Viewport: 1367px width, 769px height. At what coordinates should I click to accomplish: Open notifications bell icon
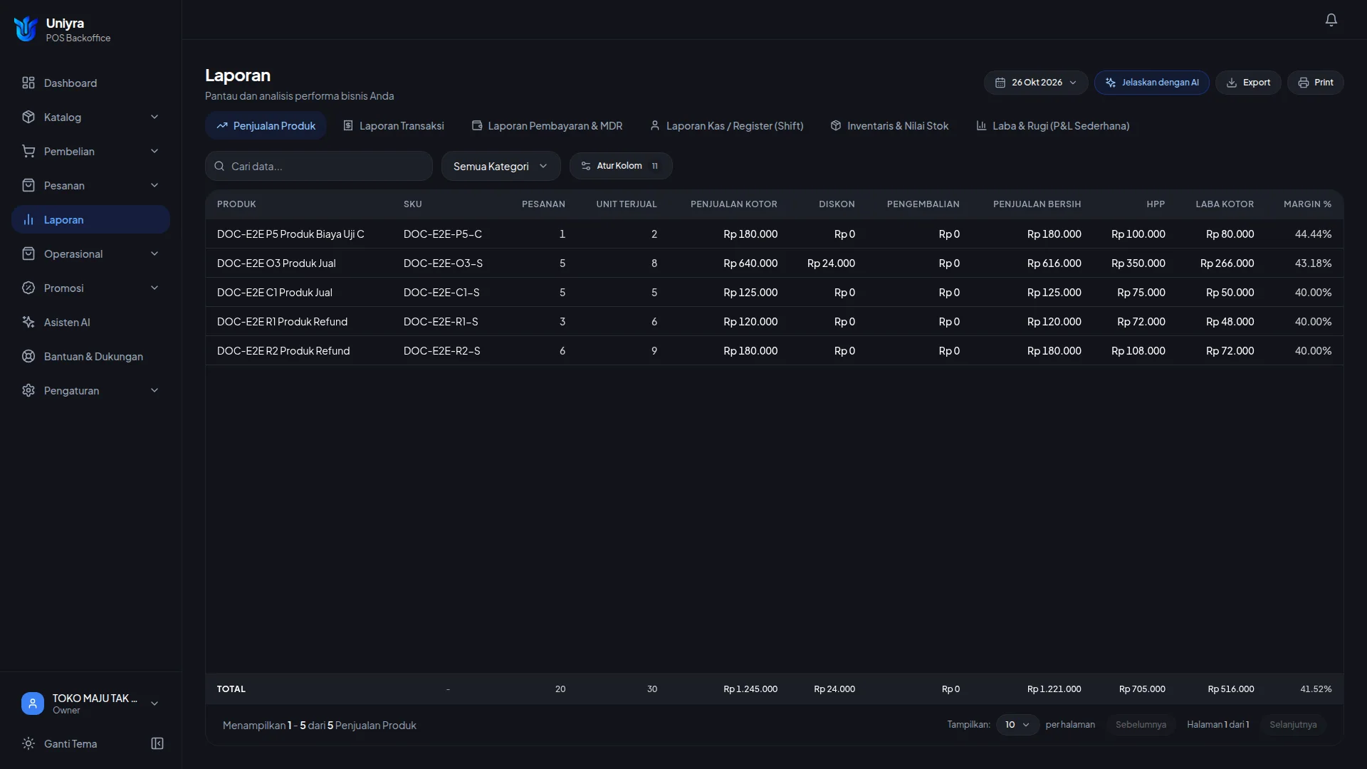pos(1331,20)
